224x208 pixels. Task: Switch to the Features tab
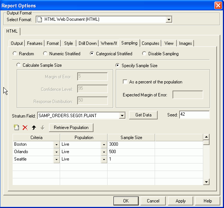tap(35, 43)
